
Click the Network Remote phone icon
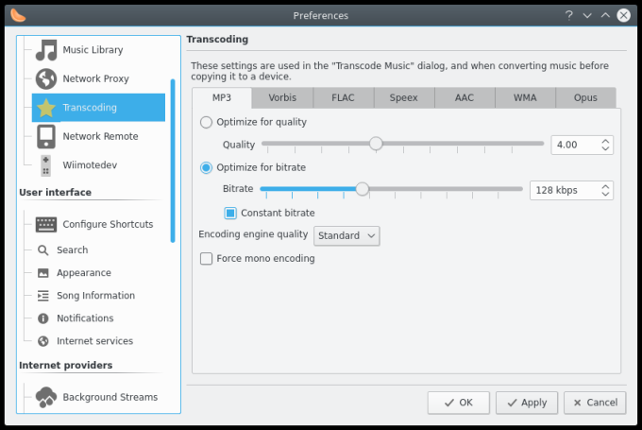tap(45, 137)
